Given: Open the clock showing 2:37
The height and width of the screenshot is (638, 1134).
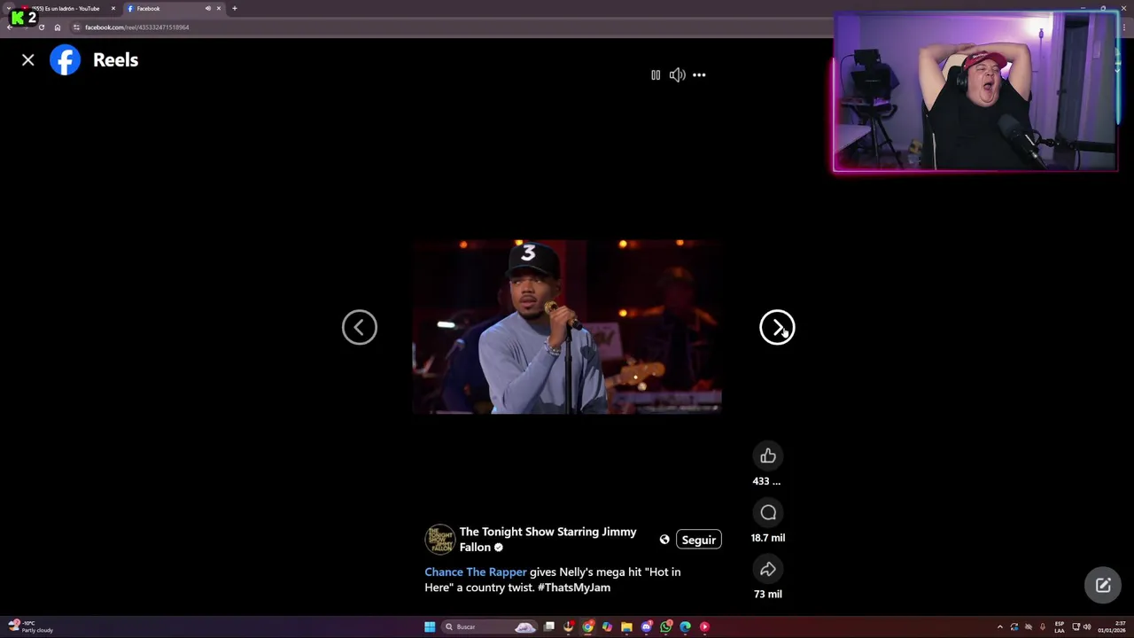Looking at the screenshot, I should click(x=1112, y=627).
